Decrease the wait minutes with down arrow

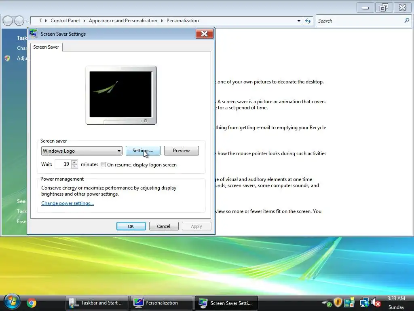tap(74, 166)
